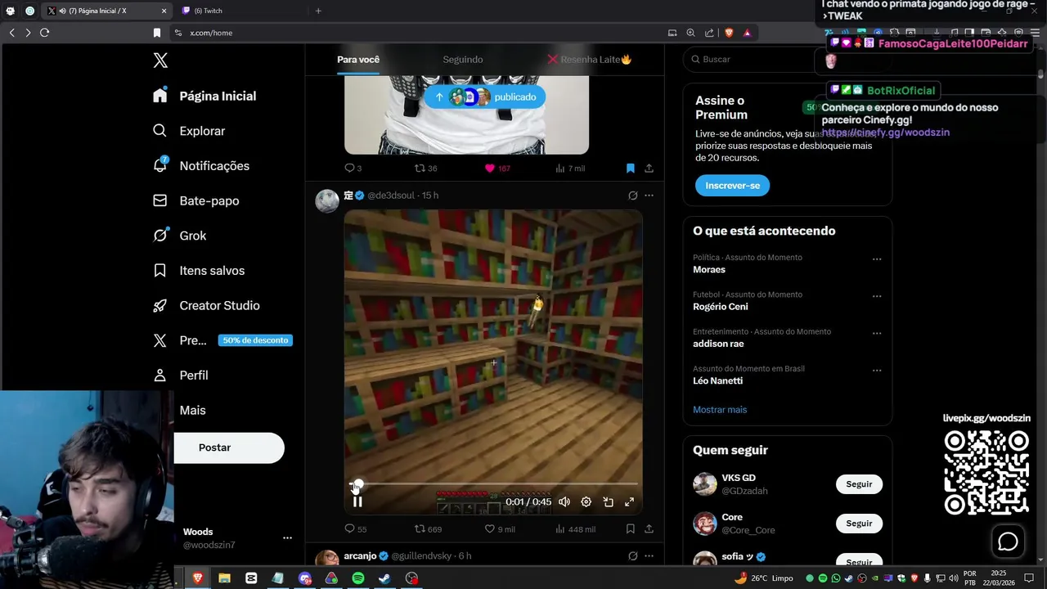Like the de3dsoul post with 9 mil

pyautogui.click(x=500, y=529)
